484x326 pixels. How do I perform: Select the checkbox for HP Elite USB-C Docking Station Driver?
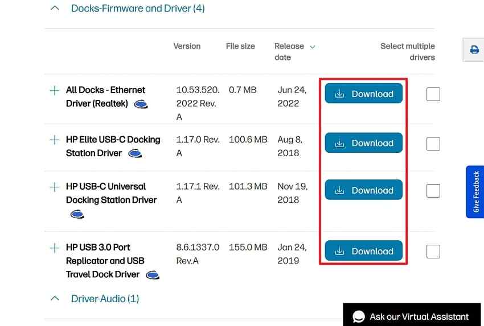coord(433,144)
